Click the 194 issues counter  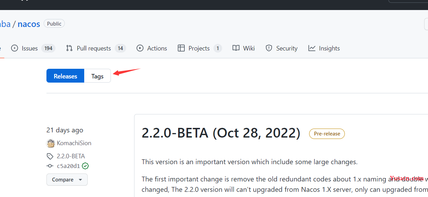[48, 48]
